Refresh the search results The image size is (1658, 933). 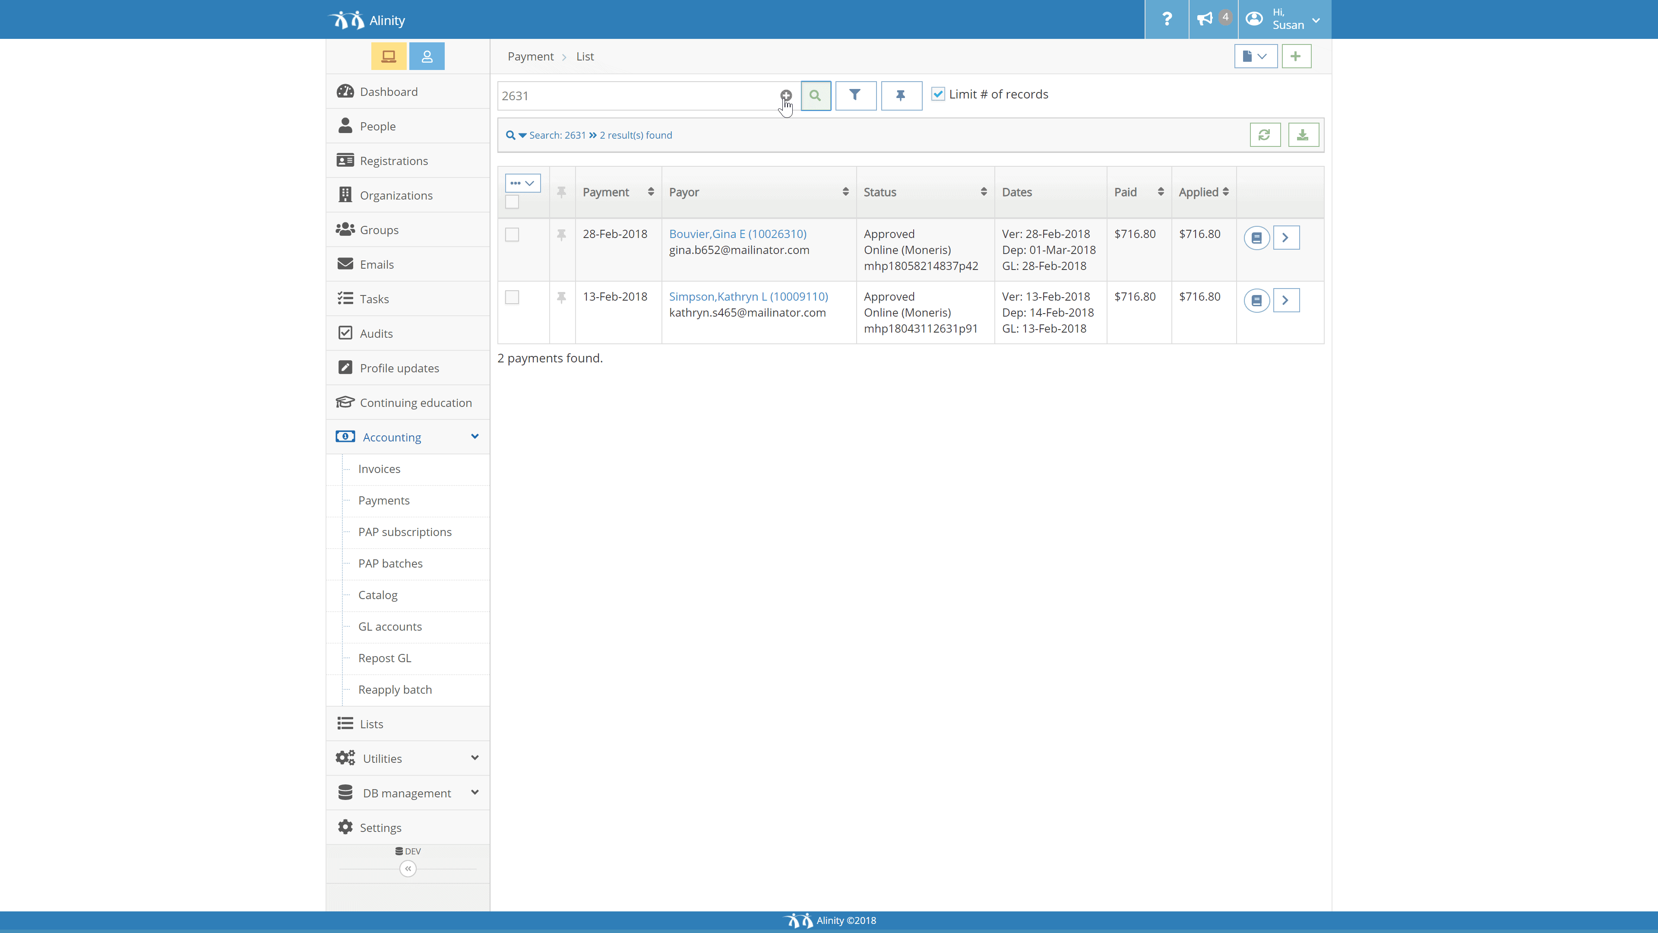pos(1265,135)
